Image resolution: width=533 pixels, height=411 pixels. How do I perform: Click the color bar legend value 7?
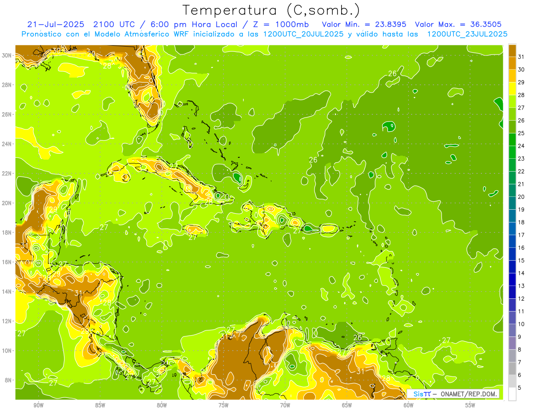tap(520, 362)
